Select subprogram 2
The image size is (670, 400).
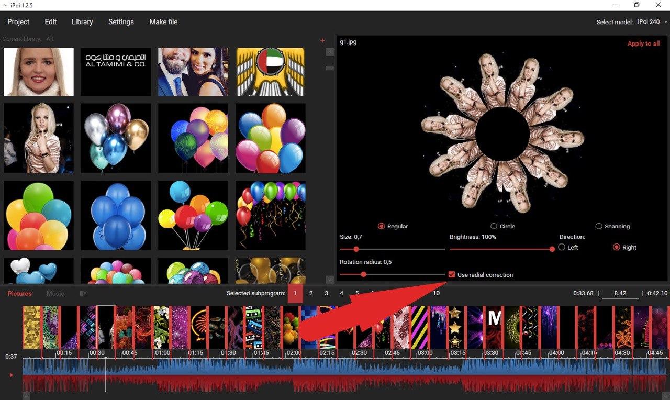[x=311, y=294]
